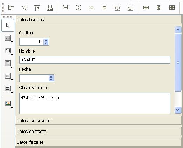
Task: Click the Observaciones label
Action: pos(34,88)
